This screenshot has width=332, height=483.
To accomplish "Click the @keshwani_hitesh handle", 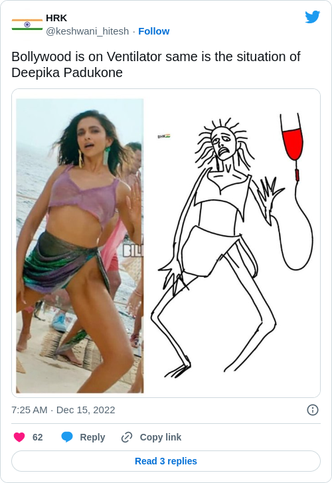I will click(x=88, y=31).
